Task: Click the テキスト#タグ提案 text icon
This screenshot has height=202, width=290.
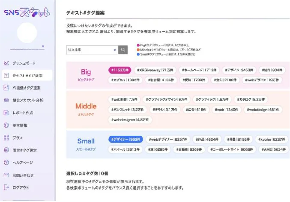Action: (x=6, y=75)
